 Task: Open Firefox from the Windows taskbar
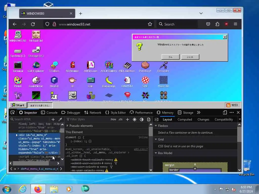tap(38, 189)
